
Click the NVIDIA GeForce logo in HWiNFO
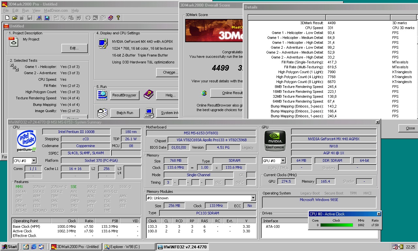tap(275, 141)
